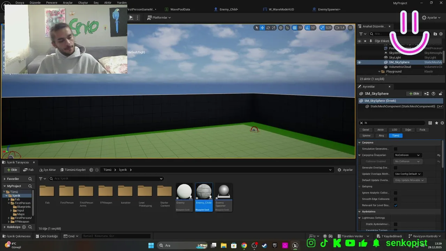This screenshot has width=446, height=251.
Task: Open camera speed 1,4 setting
Action: pos(340,28)
